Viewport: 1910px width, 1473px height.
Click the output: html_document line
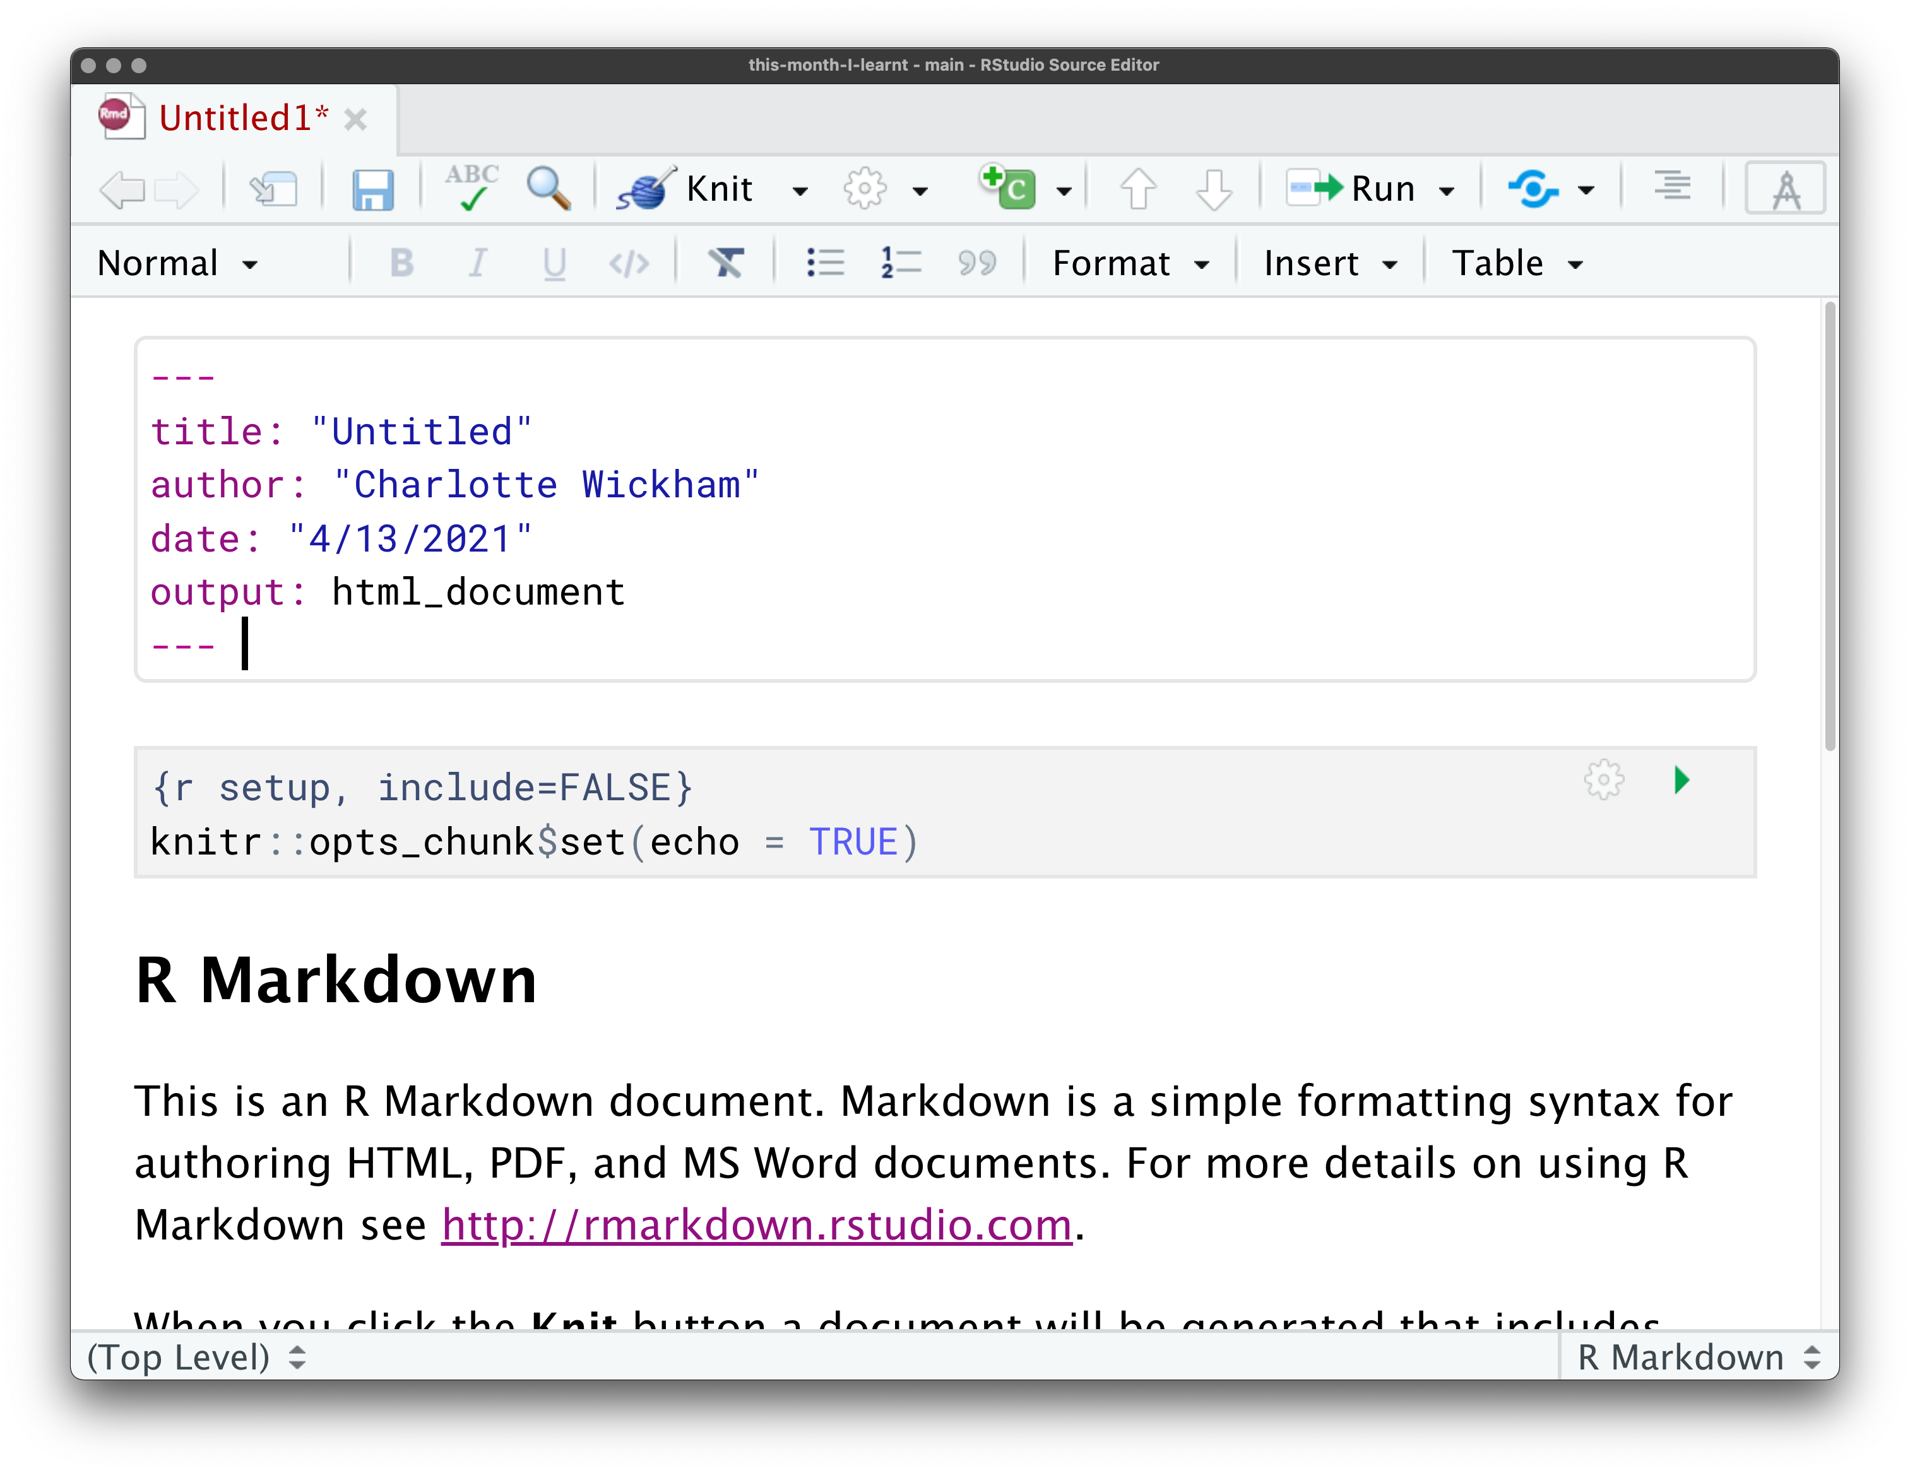pos(388,592)
